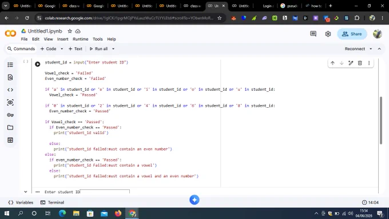The image size is (389, 219).
Task: Rename the Untitled1.ipynb title
Action: 45,31
